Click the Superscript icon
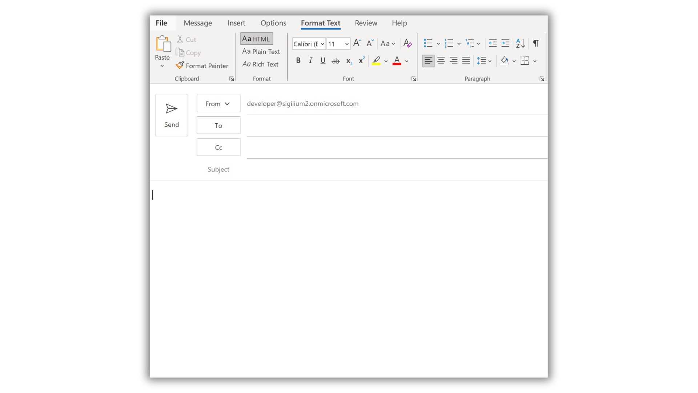This screenshot has height=393, width=698. tap(361, 61)
